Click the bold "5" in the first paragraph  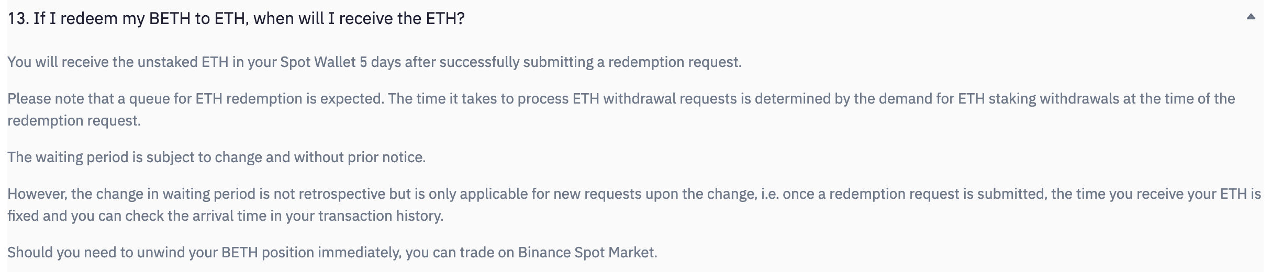point(363,62)
